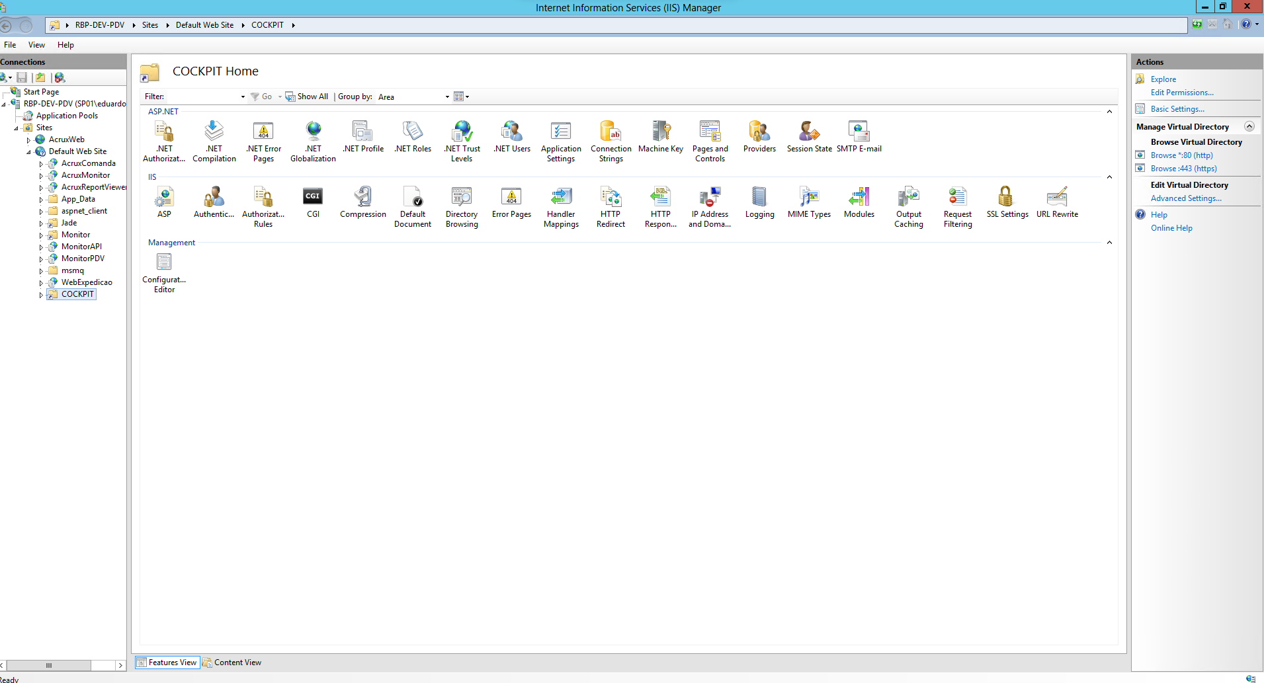Open the View menu
This screenshot has width=1264, height=683.
[36, 45]
